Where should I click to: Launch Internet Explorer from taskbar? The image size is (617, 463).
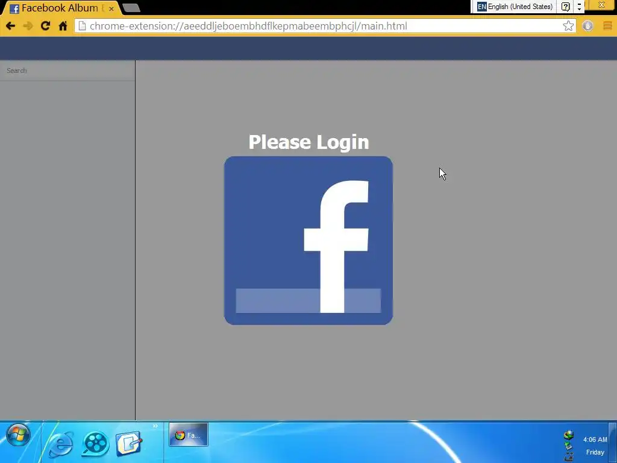point(61,444)
